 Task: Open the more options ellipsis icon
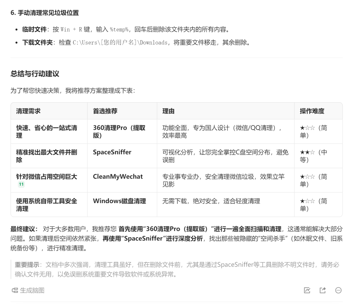(338, 290)
